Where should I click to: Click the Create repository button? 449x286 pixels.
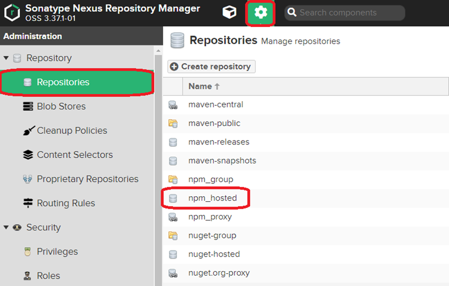211,66
